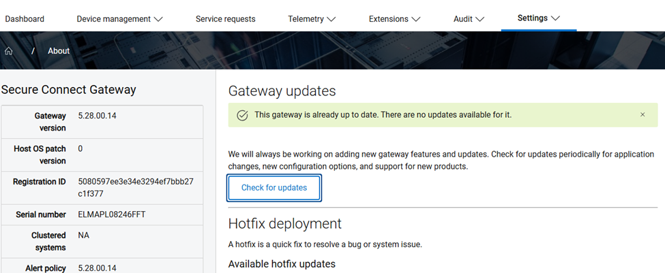Open Service requests page
665x273 pixels.
(226, 19)
